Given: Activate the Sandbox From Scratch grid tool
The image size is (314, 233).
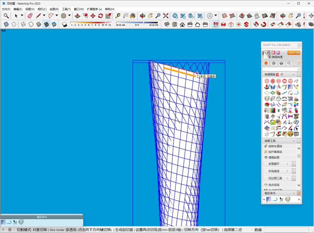Looking at the screenshot, I should [x=232, y=16].
